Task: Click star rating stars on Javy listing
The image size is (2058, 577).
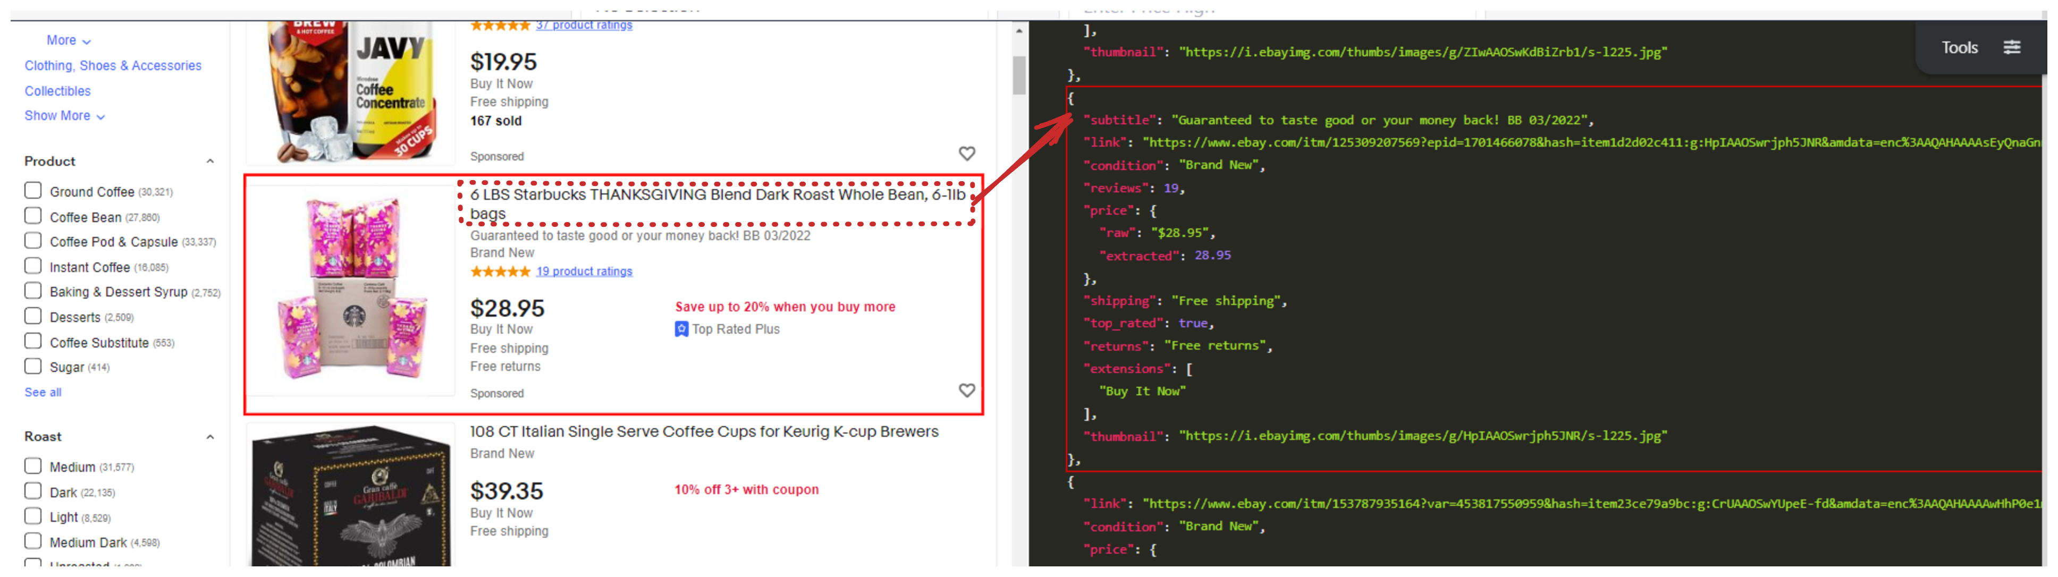Action: 500,25
